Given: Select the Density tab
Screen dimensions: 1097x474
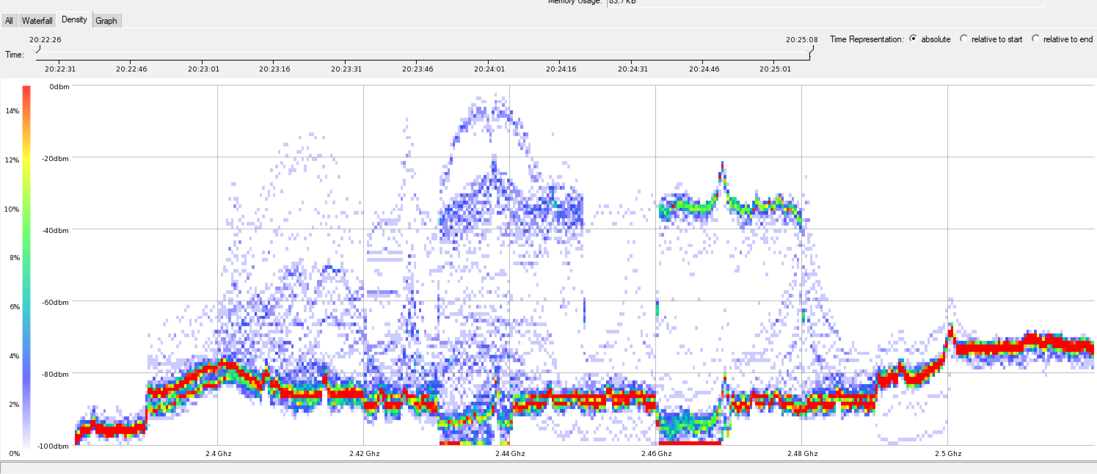Looking at the screenshot, I should pyautogui.click(x=74, y=19).
